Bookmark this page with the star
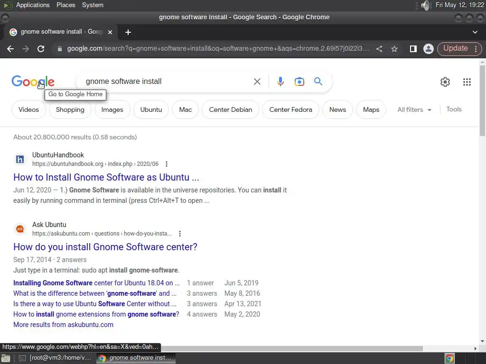This screenshot has width=486, height=364. [x=394, y=49]
